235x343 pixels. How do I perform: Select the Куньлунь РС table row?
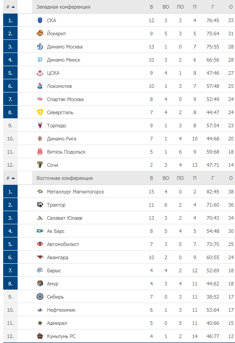point(119,336)
